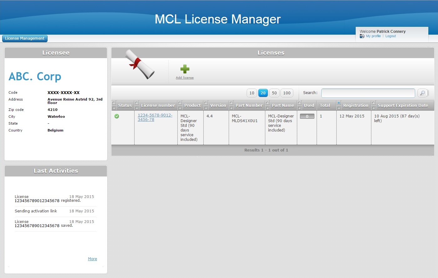Sort Support Expiration Date ascending up arrow
Viewport: 438px width, 278px height.
[x=374, y=103]
